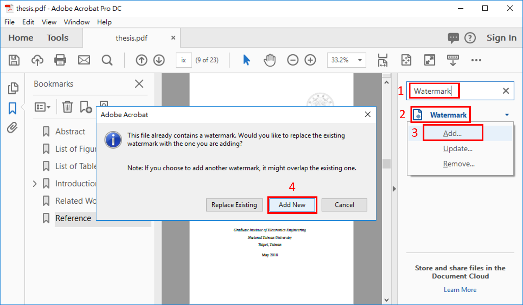Toggle the Bookmarks side panel icon
This screenshot has width=523, height=305.
13,108
